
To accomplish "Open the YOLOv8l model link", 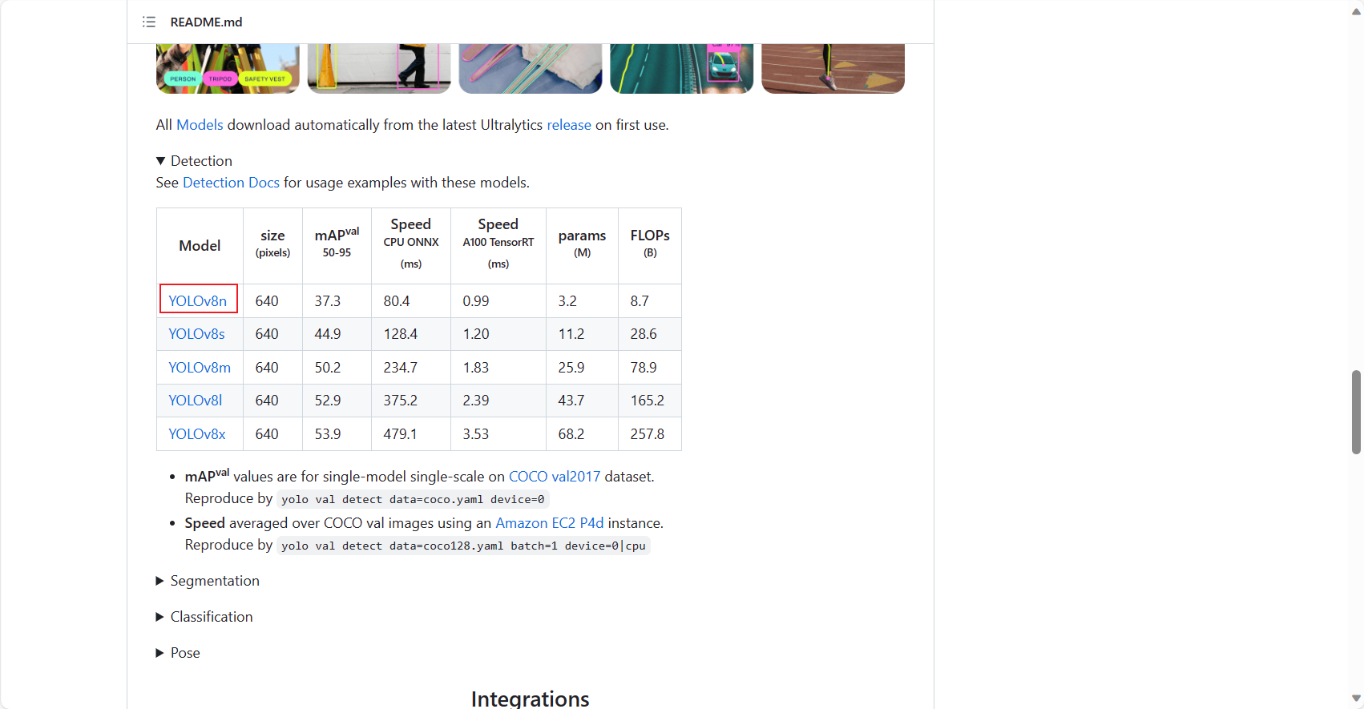I will coord(196,401).
